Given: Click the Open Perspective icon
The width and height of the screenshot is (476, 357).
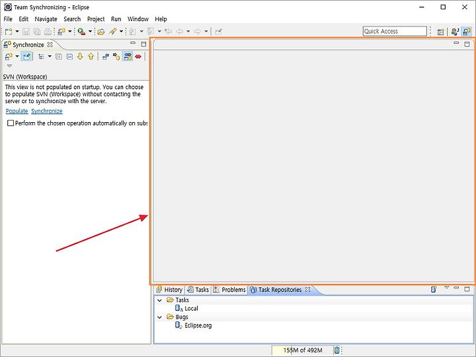Looking at the screenshot, I should tap(441, 32).
